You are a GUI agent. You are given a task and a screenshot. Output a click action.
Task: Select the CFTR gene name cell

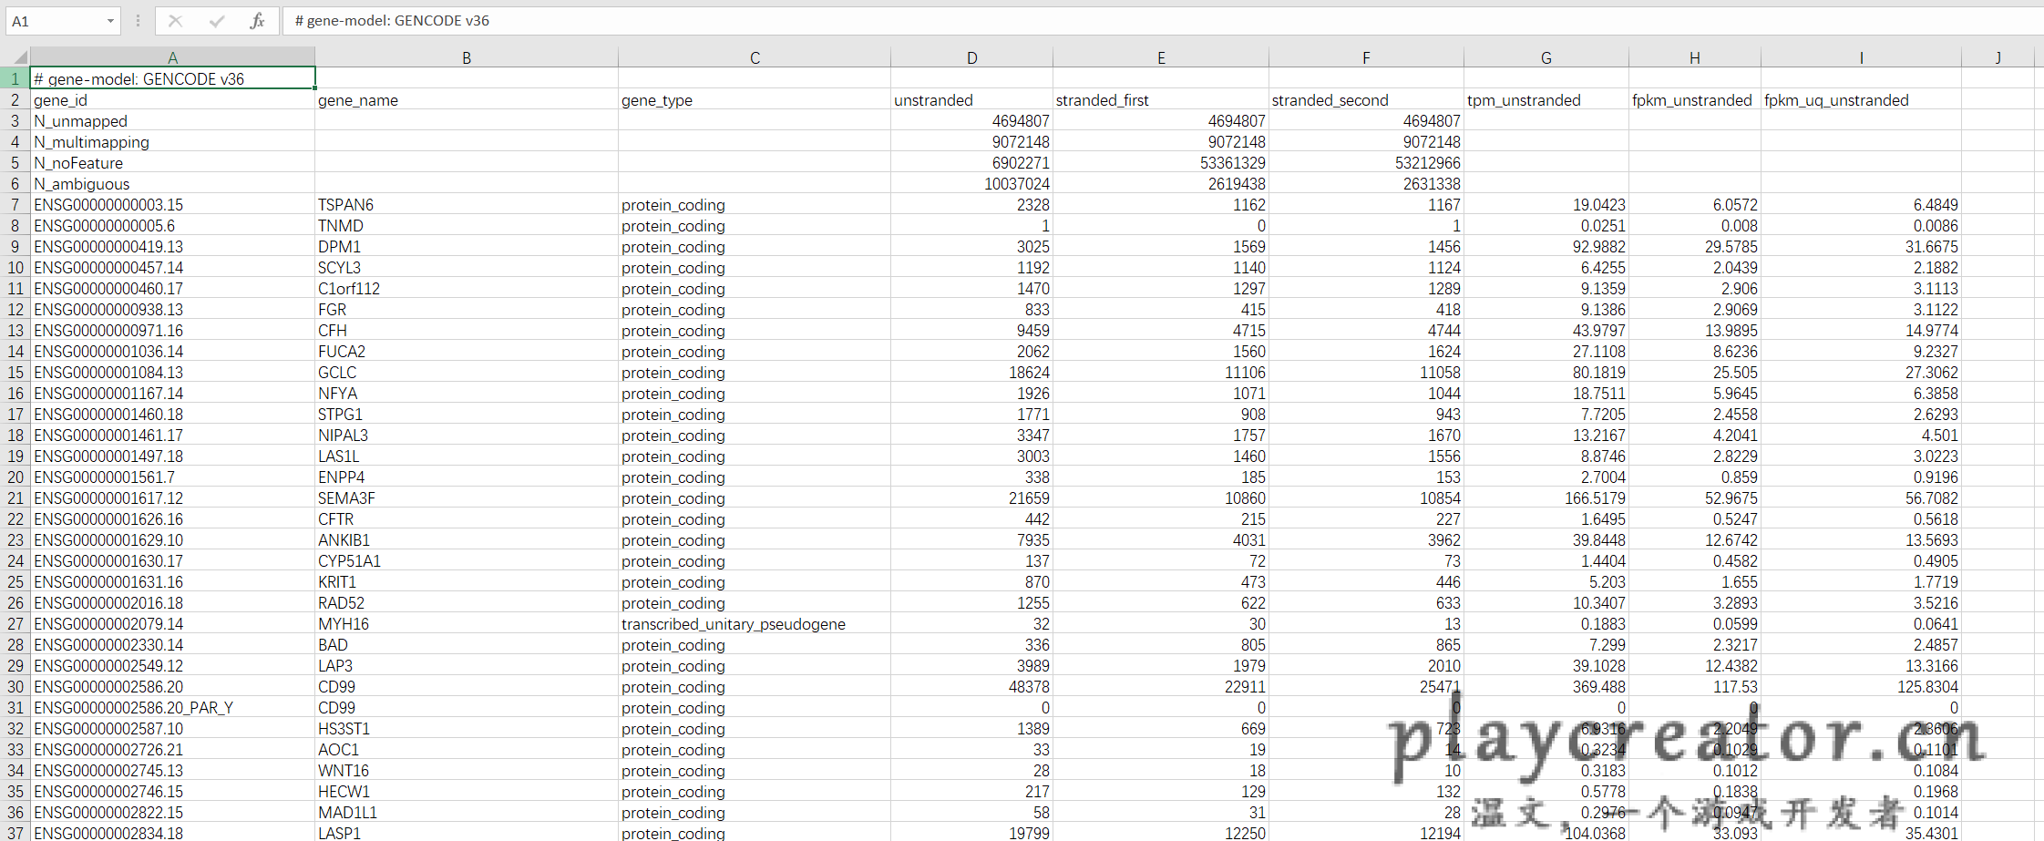[465, 519]
